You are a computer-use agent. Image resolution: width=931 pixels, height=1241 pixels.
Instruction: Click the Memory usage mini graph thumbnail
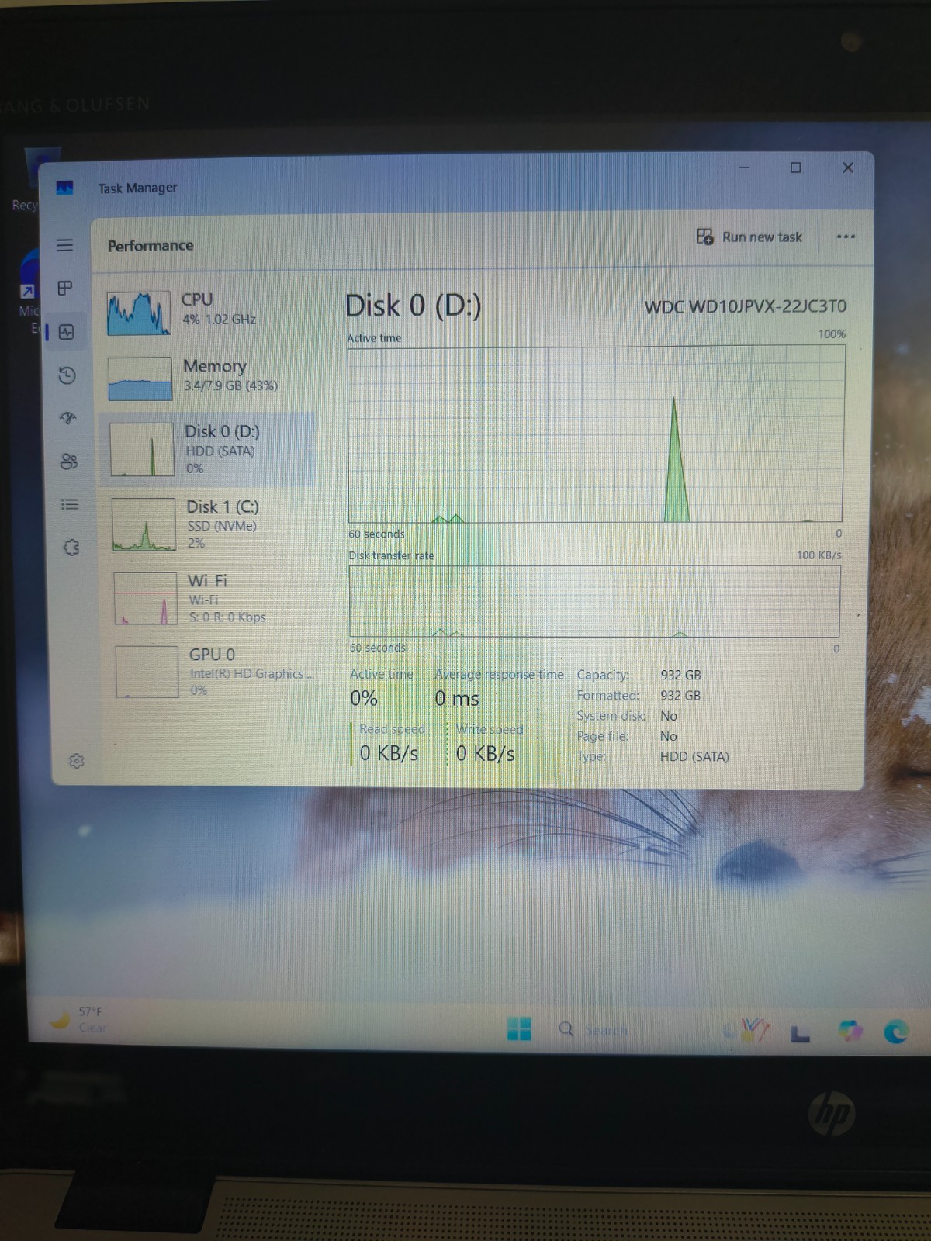click(x=140, y=379)
